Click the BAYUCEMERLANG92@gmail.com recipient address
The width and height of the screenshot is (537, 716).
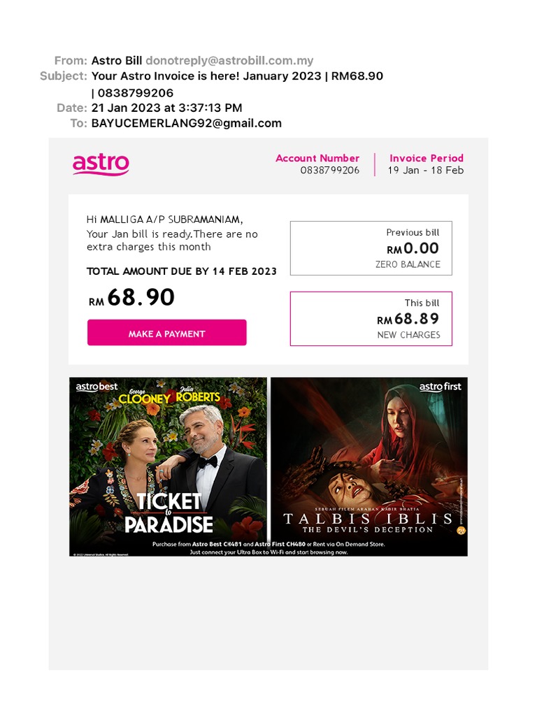(186, 123)
